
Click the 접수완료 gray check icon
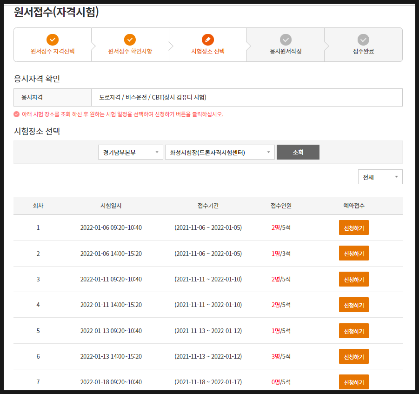[363, 40]
